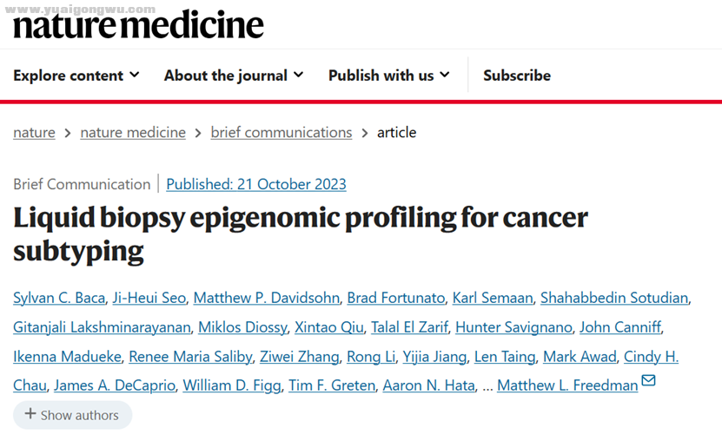Expand the About the journal chevron
722x441 pixels.
[299, 75]
